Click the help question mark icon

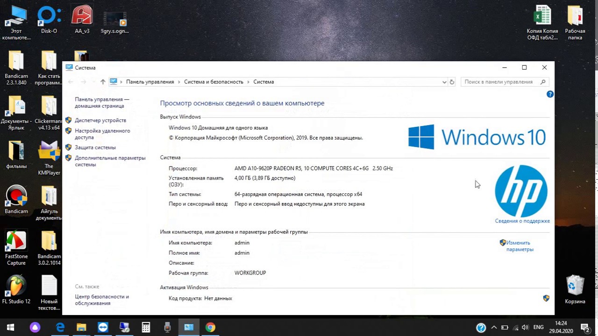pyautogui.click(x=550, y=94)
